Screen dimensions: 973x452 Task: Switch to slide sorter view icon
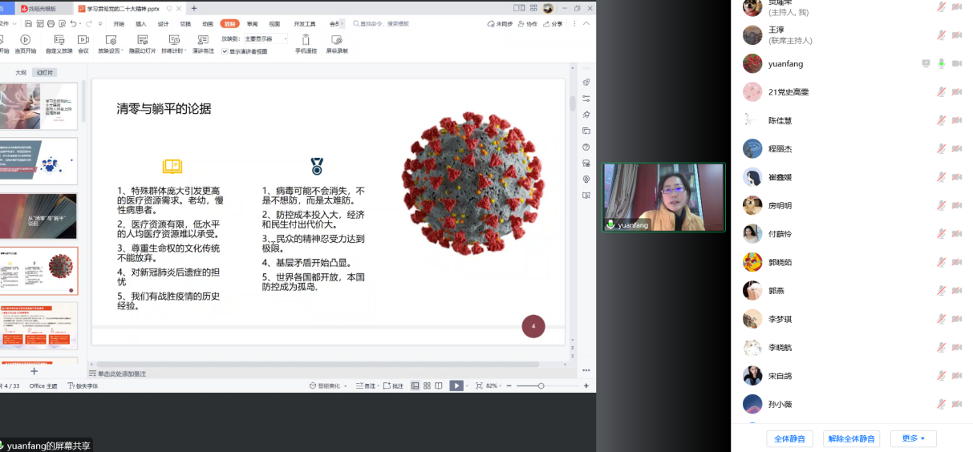(x=427, y=385)
